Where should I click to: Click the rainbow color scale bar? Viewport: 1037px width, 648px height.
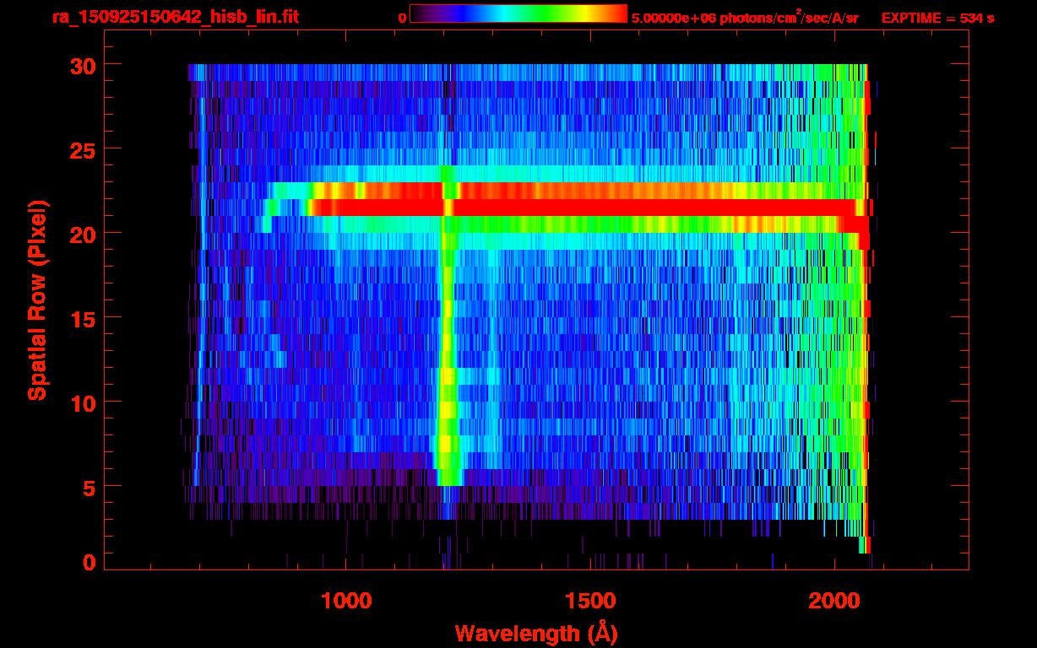click(x=518, y=14)
